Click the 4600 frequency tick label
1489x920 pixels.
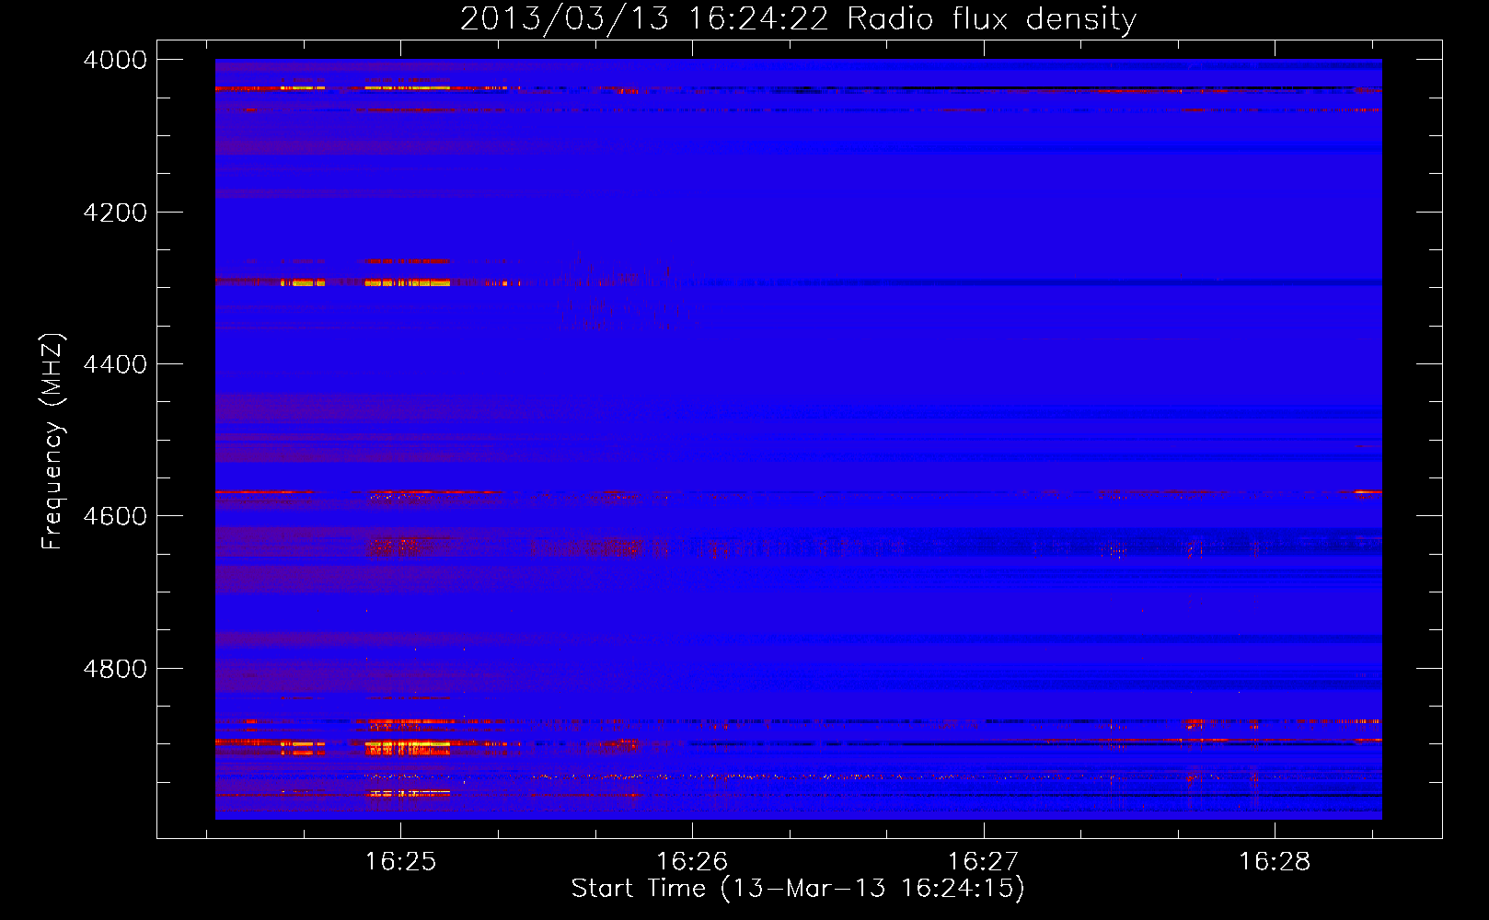tap(115, 516)
